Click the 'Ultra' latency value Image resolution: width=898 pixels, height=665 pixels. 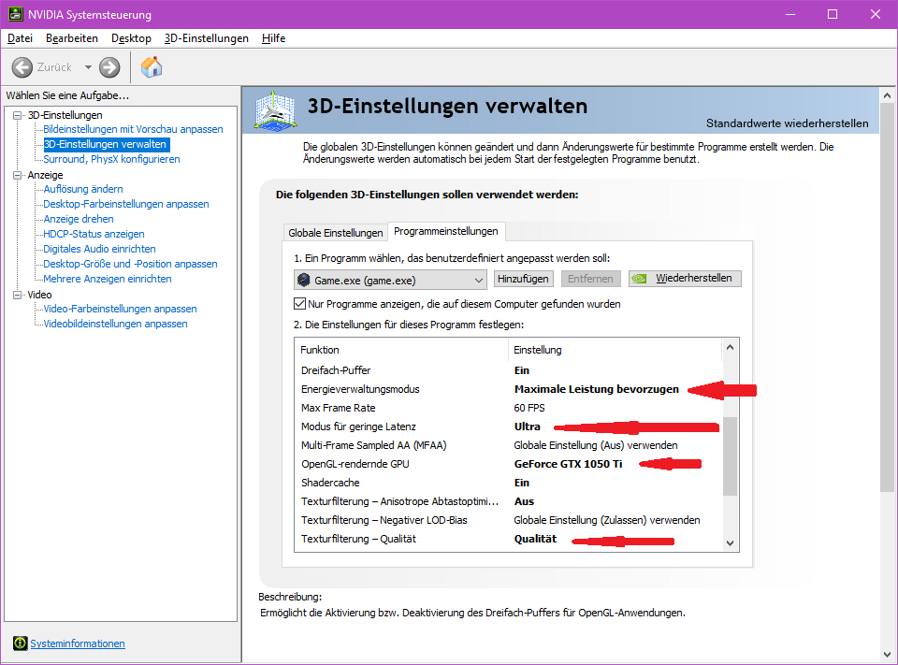[x=527, y=426]
